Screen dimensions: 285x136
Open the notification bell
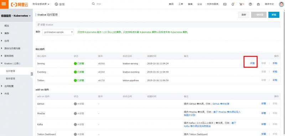coord(233,4)
